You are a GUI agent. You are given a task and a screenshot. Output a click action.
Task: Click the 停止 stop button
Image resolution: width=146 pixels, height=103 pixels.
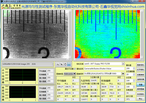coord(140,99)
